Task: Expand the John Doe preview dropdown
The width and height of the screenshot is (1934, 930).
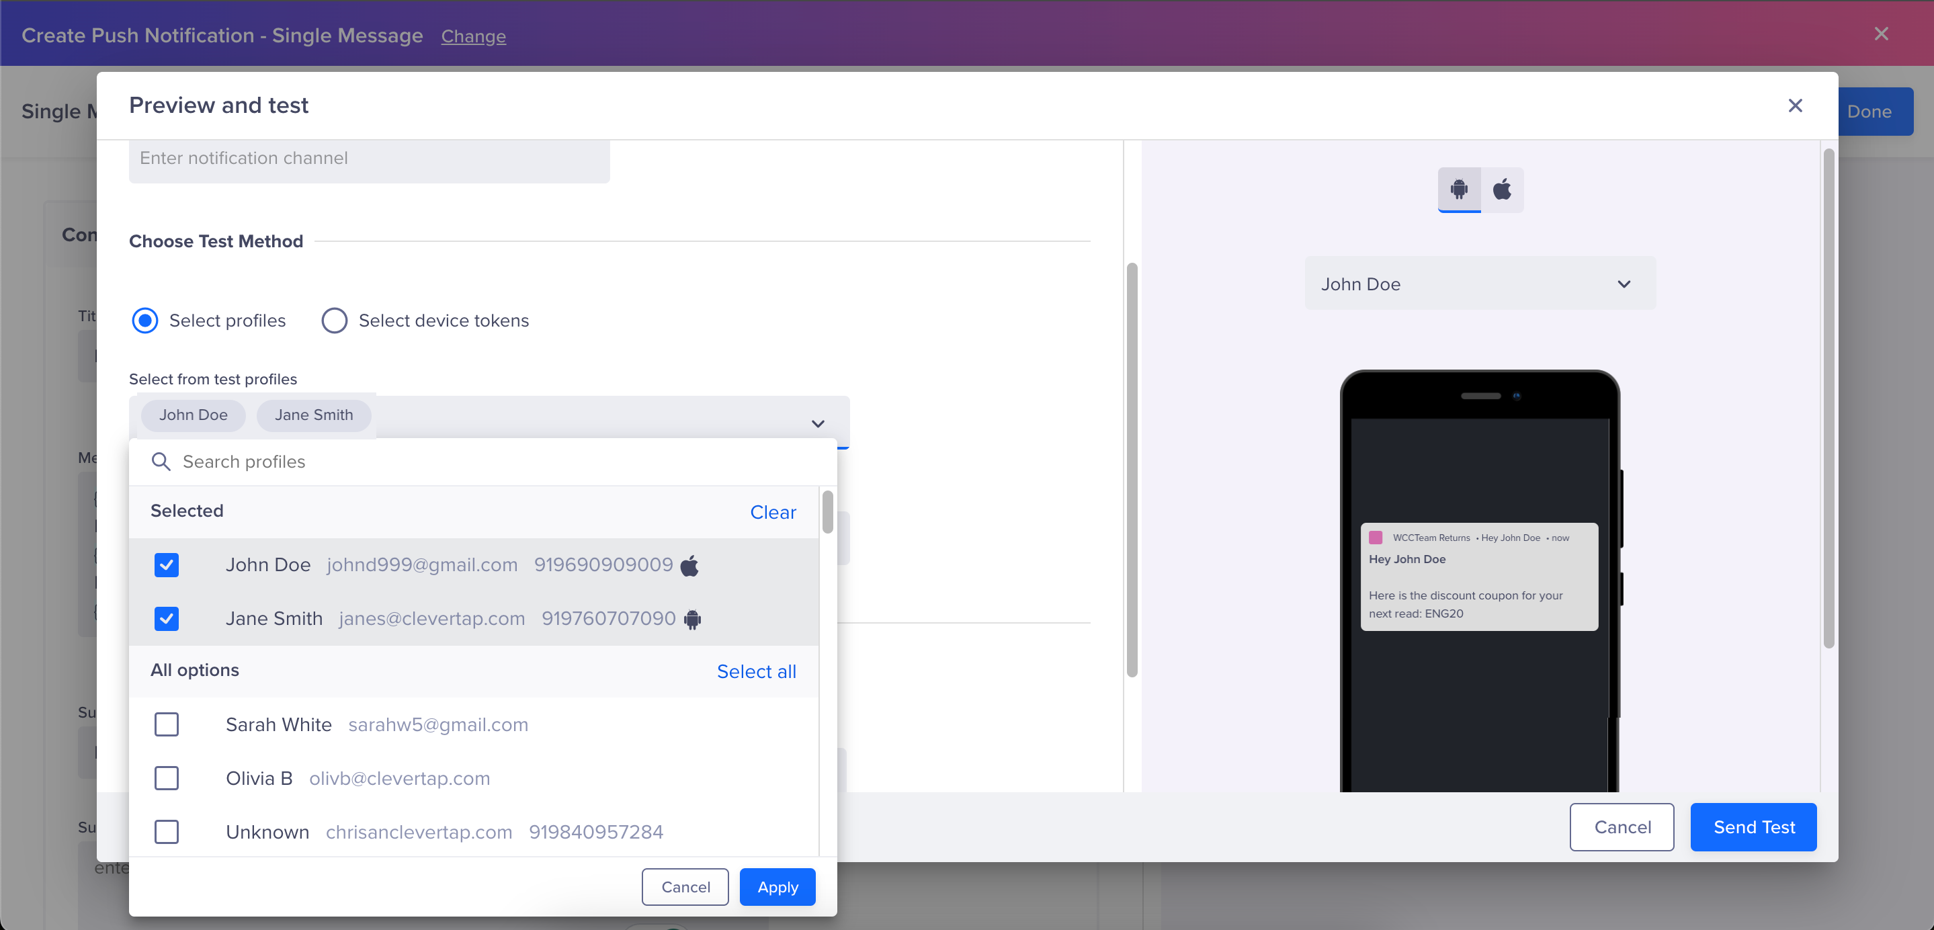Action: coord(1628,284)
